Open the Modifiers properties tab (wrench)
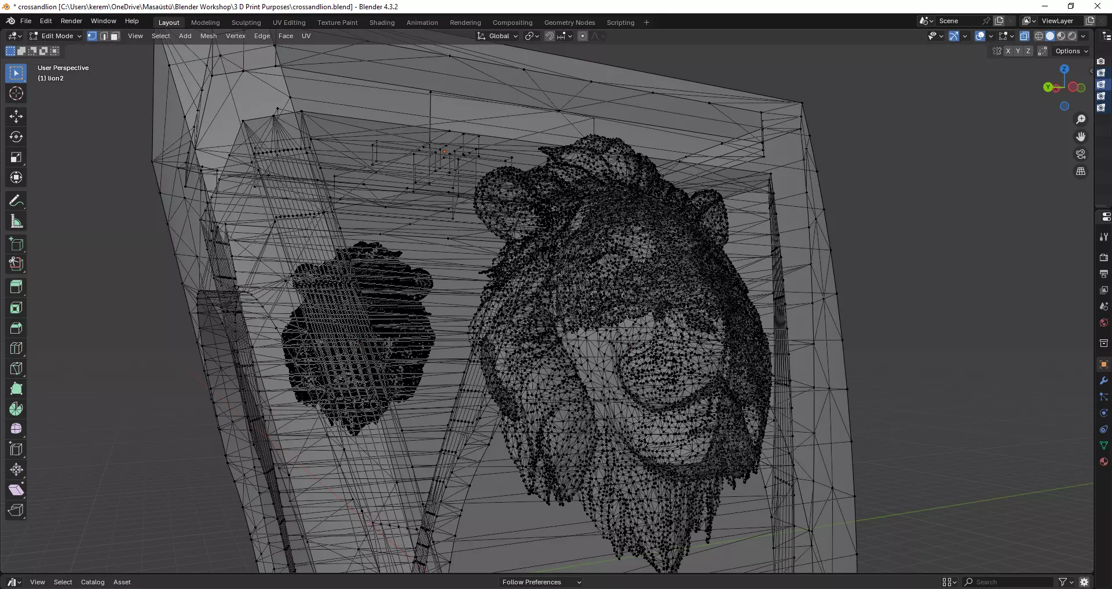 [x=1103, y=381]
